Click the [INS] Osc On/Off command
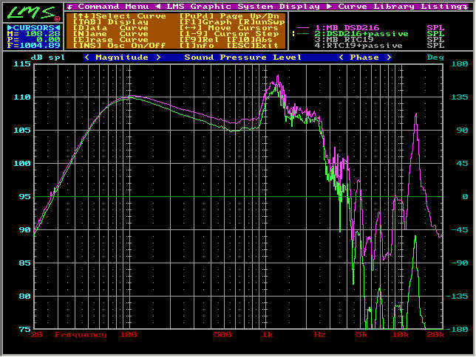The width and height of the screenshot is (476, 357). 120,46
